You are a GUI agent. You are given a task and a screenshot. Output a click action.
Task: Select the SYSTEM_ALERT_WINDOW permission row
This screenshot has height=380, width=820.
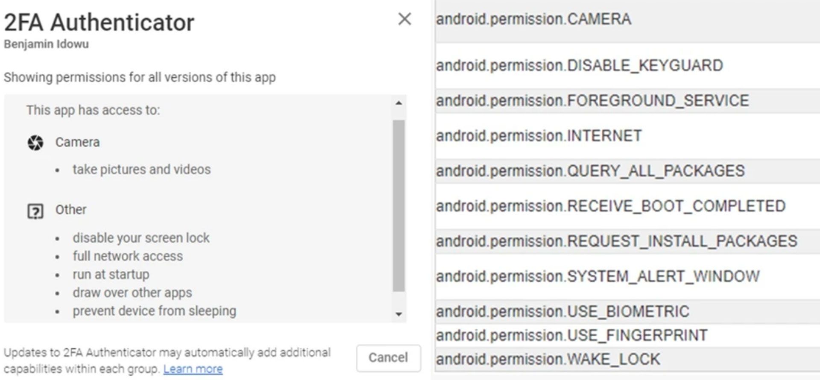(x=627, y=277)
